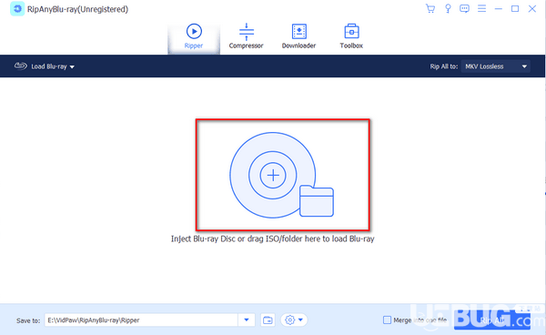Enable Merge into one file checkbox
Viewport: 546px width, 335px height.
387,320
